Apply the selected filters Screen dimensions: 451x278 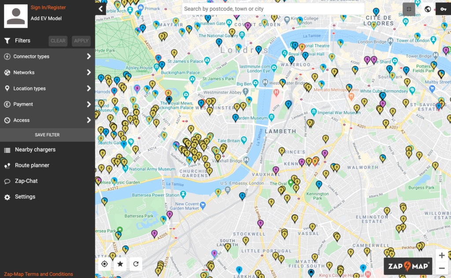[81, 41]
